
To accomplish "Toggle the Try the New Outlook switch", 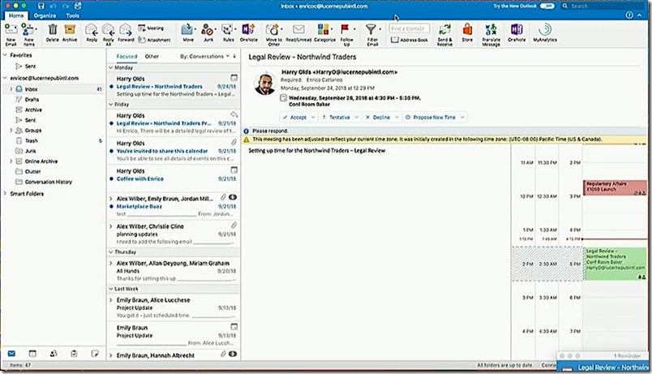I will [x=547, y=6].
